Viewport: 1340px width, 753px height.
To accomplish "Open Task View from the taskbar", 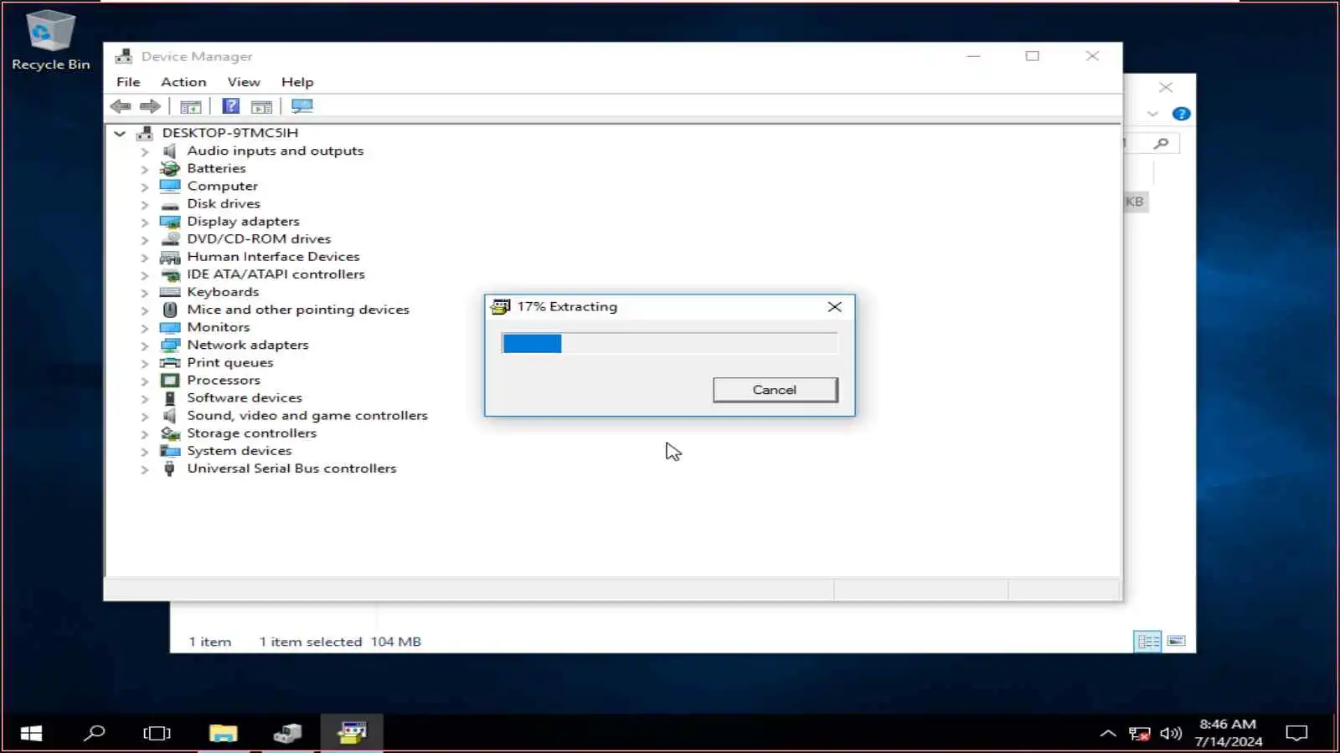I will pyautogui.click(x=157, y=734).
